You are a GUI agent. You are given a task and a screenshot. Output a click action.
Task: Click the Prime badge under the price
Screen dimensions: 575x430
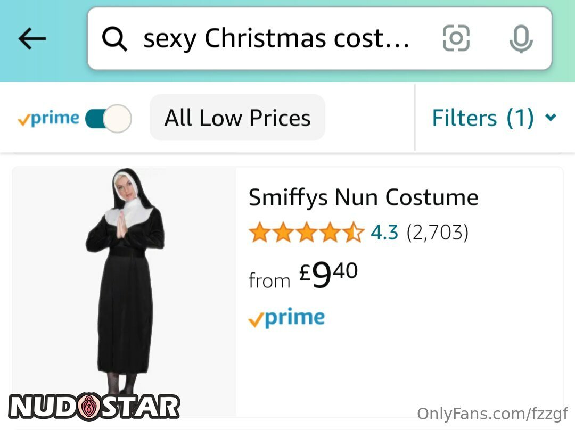(286, 318)
